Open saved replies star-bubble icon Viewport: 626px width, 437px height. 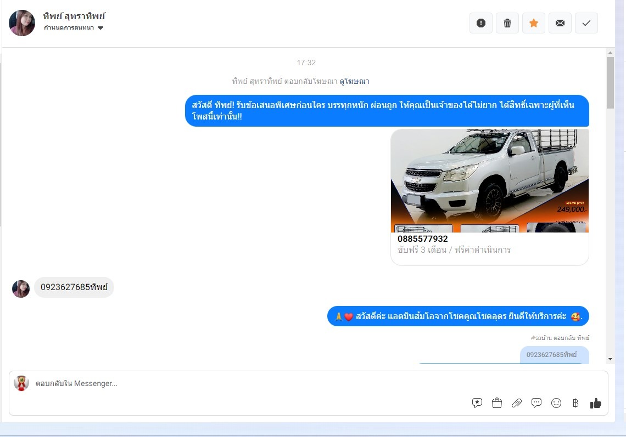pyautogui.click(x=477, y=403)
